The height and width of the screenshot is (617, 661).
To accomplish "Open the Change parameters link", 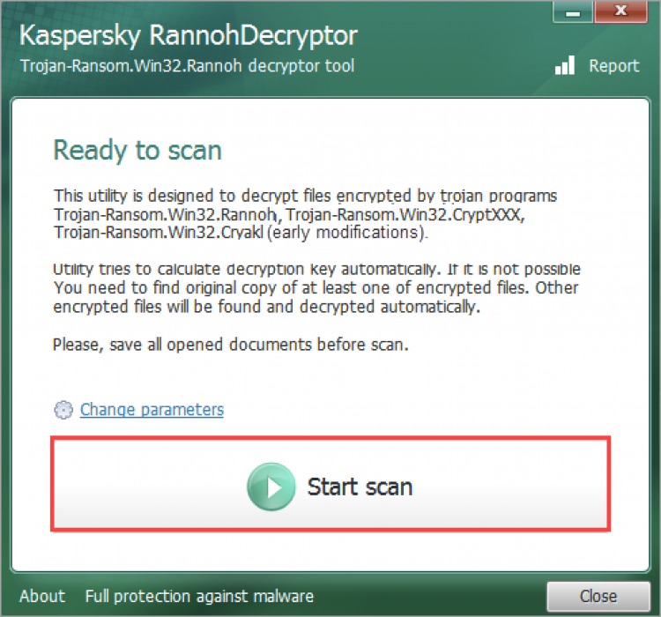I will (152, 410).
